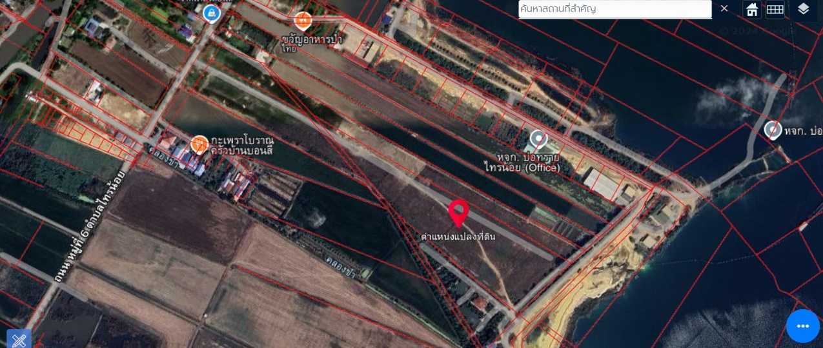Screen dimensions: 823x348
Task: Open the map layers stack icon
Action: [x=803, y=9]
